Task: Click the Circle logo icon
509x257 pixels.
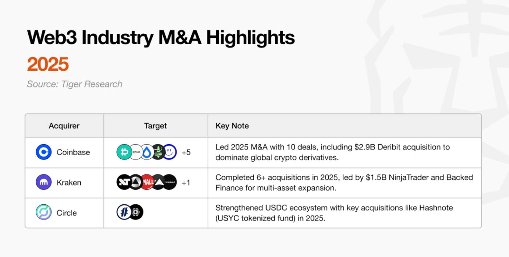Action: tap(44, 212)
